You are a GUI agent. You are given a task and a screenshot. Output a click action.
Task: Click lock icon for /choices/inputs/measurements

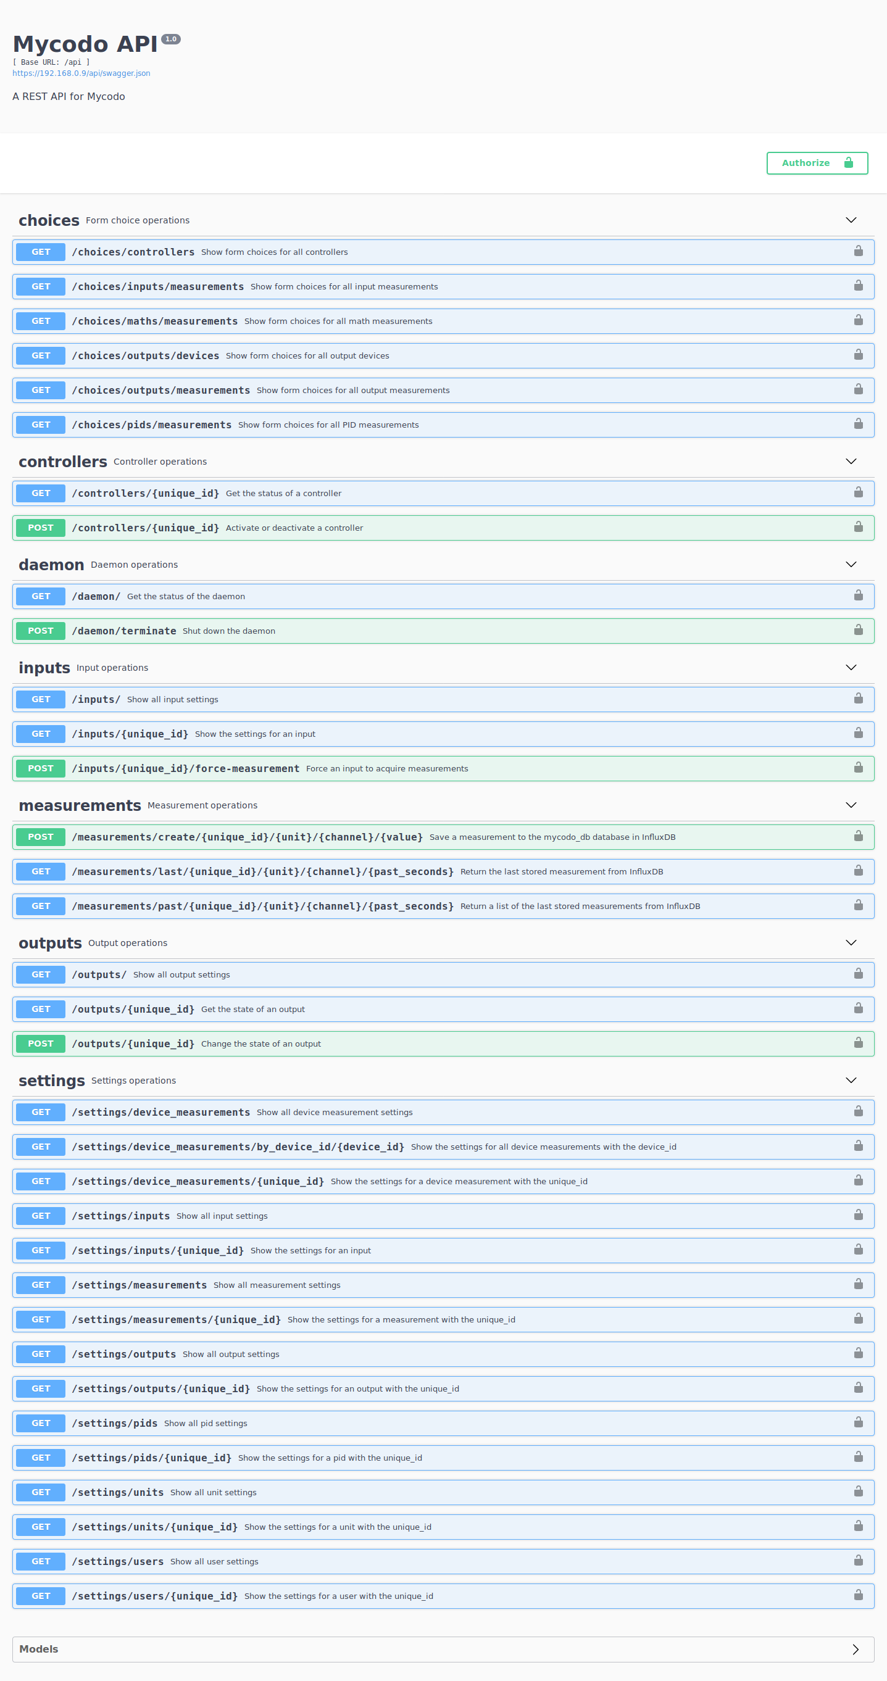(857, 286)
